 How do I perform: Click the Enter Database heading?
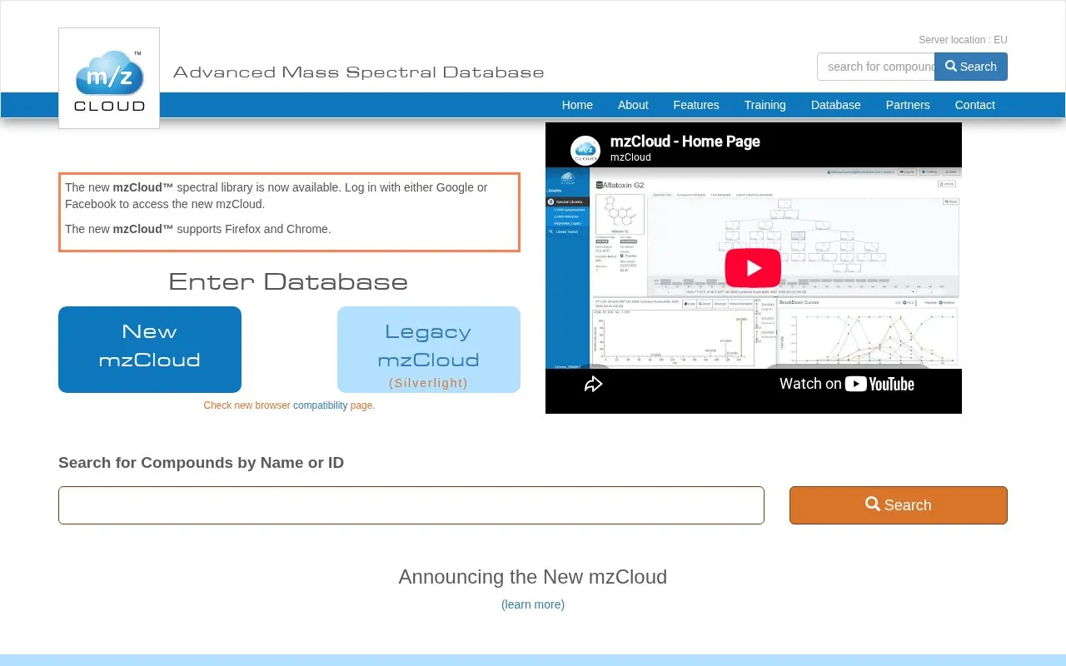[288, 281]
